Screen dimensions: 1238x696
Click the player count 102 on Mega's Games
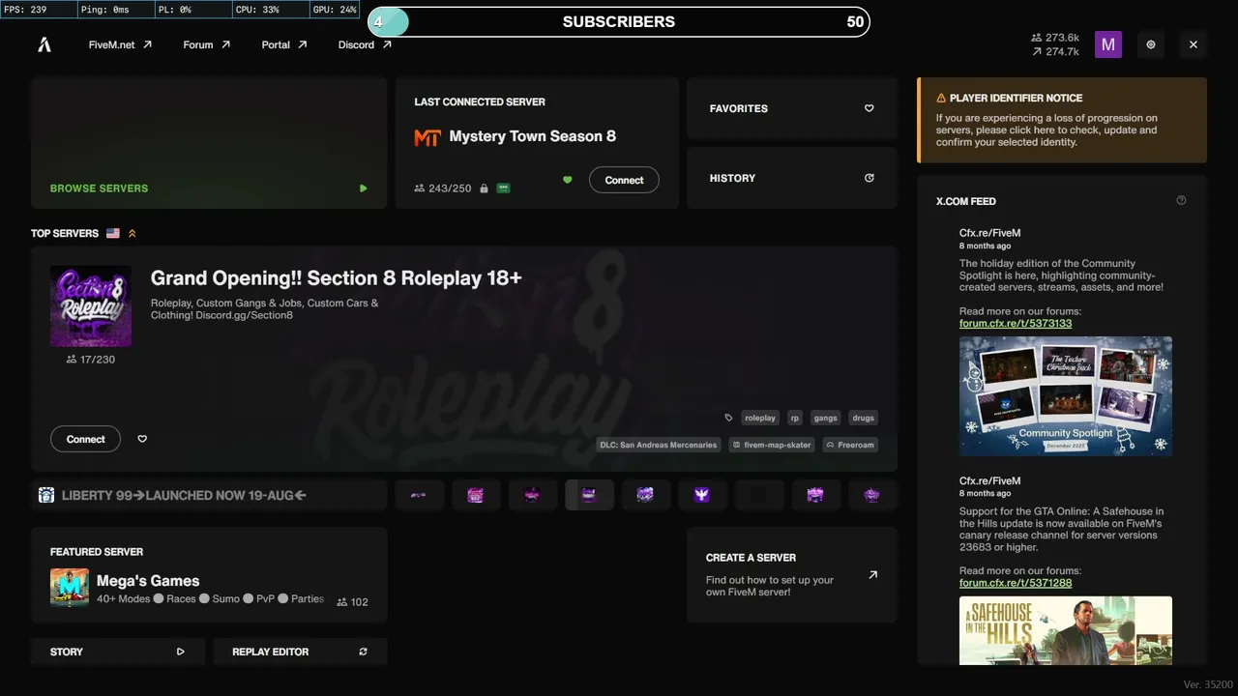point(352,601)
